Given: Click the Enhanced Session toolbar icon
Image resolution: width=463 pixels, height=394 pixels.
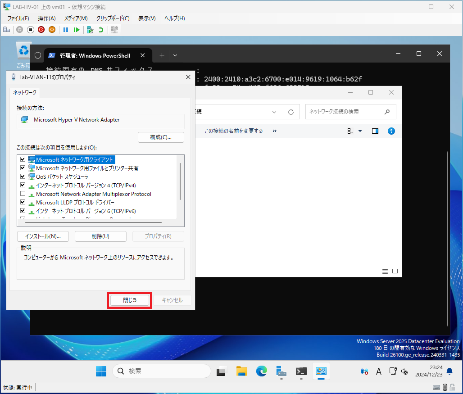Looking at the screenshot, I should 114,30.
